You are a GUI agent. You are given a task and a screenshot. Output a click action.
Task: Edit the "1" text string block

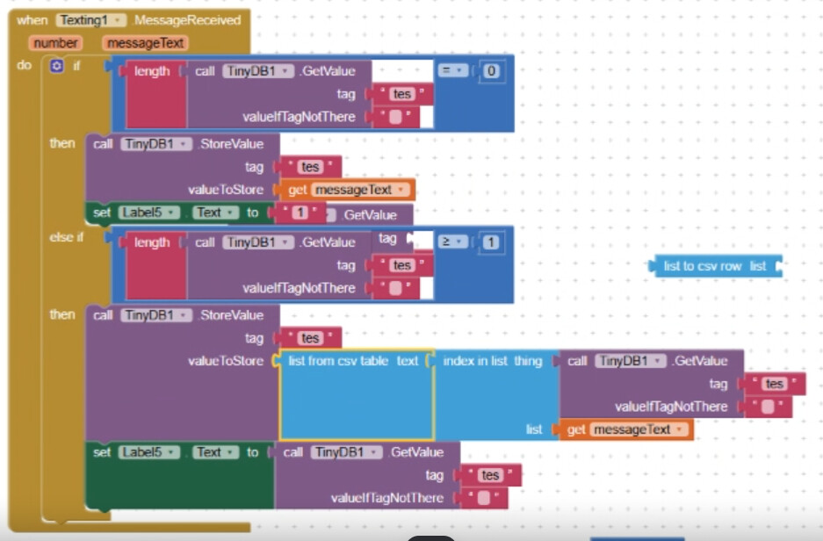coord(300,213)
